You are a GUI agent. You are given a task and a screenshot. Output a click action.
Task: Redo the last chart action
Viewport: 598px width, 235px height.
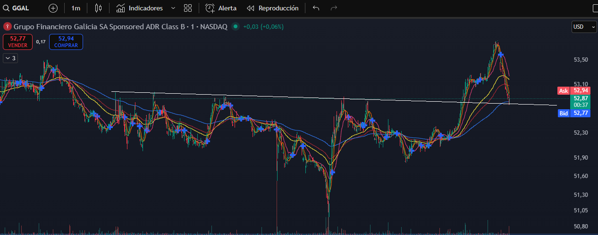coord(334,8)
